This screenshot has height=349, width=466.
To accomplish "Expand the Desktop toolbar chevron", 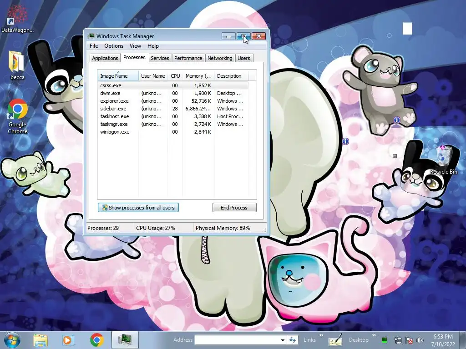I will pyautogui.click(x=374, y=335).
